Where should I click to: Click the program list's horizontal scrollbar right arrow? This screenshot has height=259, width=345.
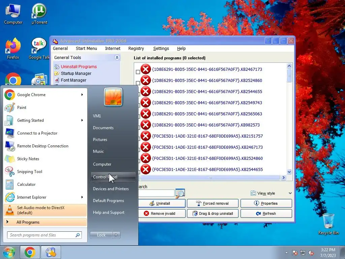pos(283,177)
